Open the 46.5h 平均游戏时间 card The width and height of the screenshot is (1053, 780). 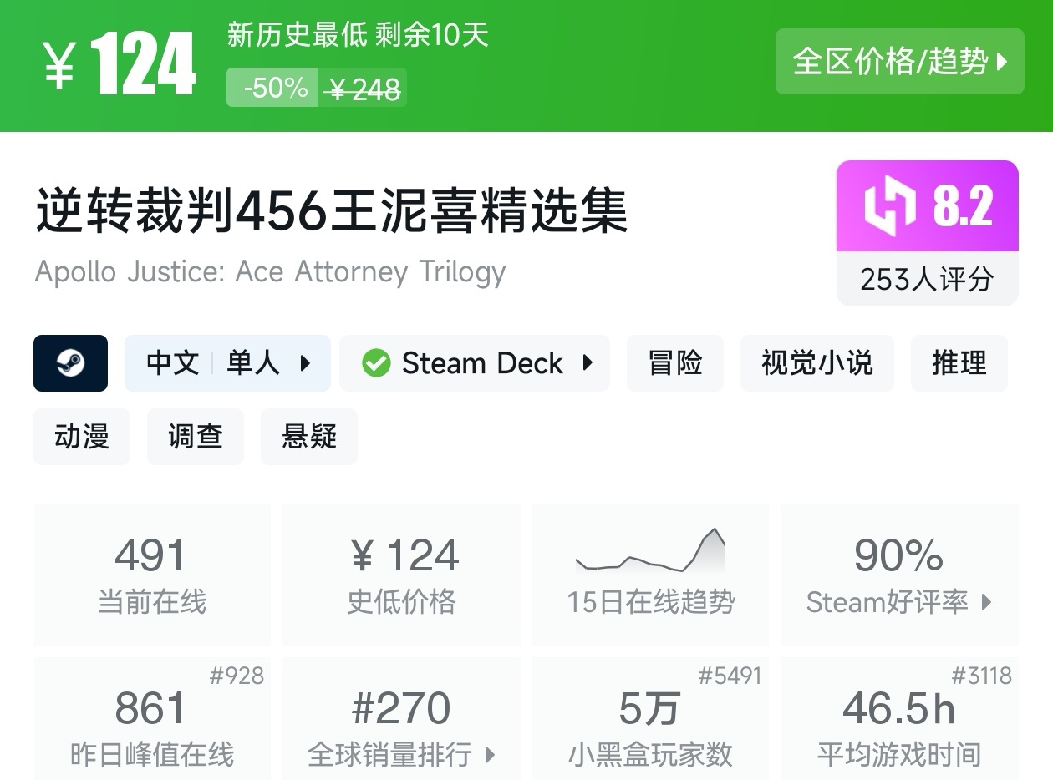coord(899,719)
